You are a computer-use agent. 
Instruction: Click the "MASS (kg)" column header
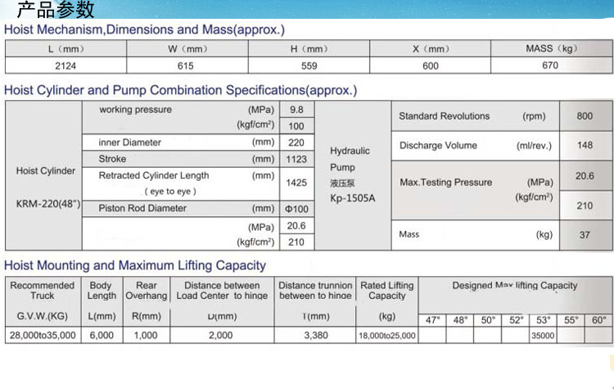(551, 48)
